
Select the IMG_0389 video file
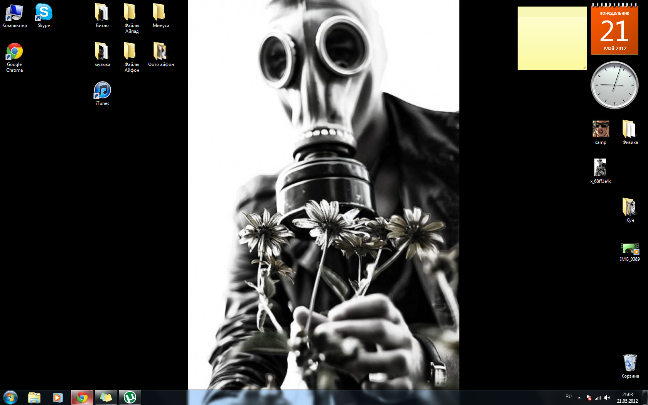tap(630, 252)
